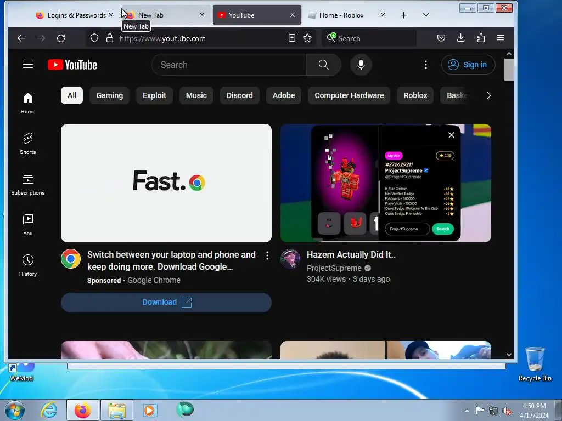Open the You section in the sidebar

click(28, 225)
